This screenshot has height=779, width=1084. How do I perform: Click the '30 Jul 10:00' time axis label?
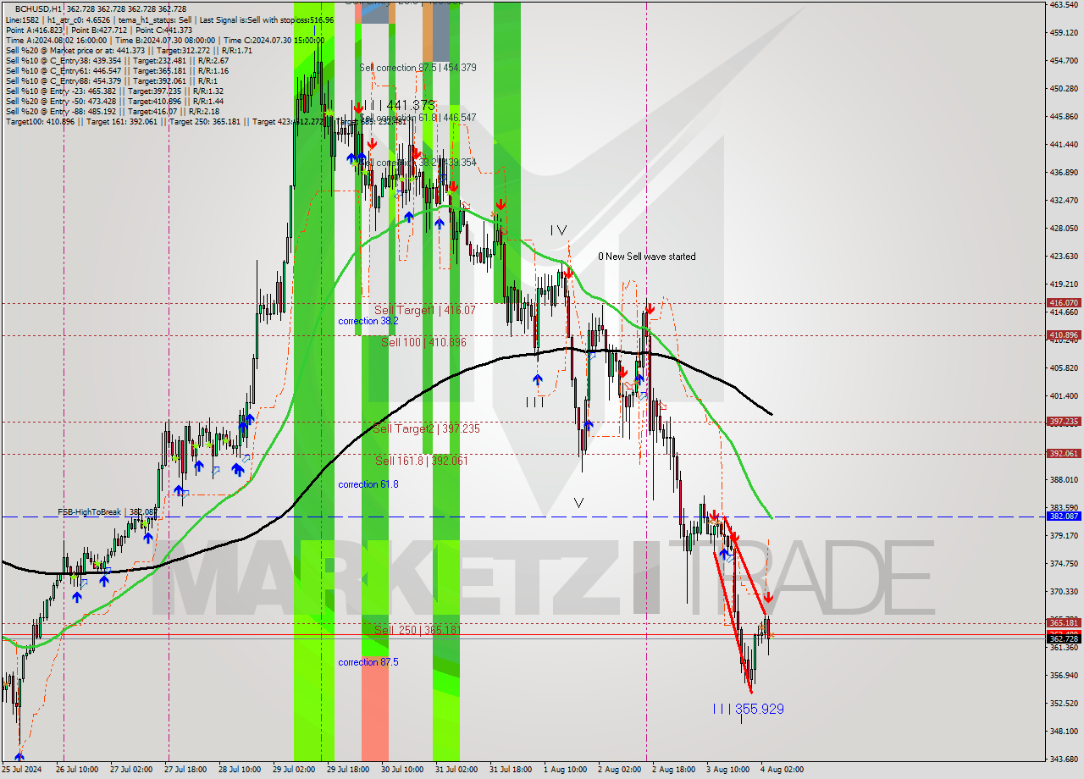pyautogui.click(x=402, y=770)
